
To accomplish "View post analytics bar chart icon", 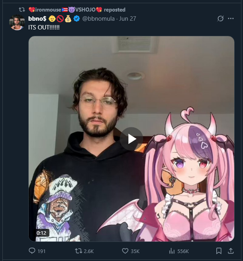I will [172, 251].
